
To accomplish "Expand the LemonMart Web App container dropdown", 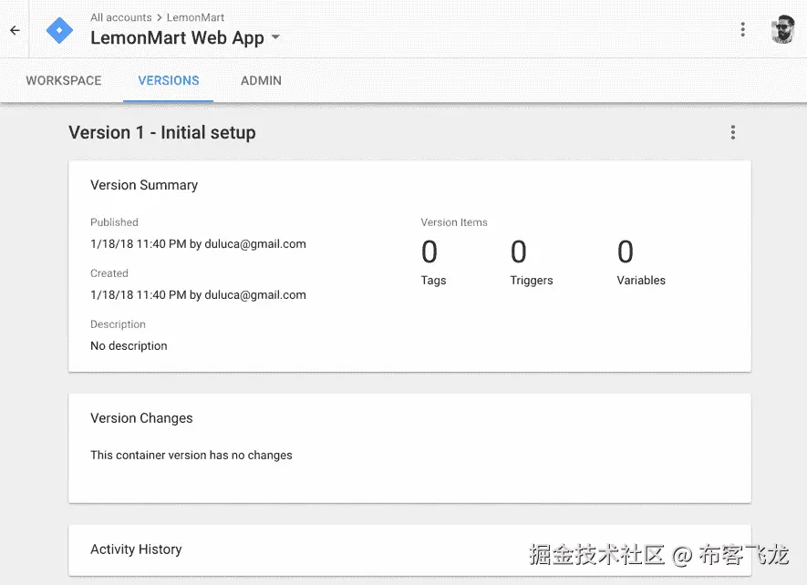I will click(276, 37).
